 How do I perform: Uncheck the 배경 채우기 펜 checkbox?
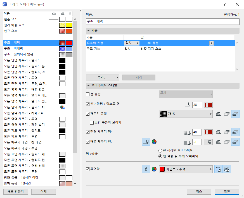pyautogui.click(x=87, y=142)
